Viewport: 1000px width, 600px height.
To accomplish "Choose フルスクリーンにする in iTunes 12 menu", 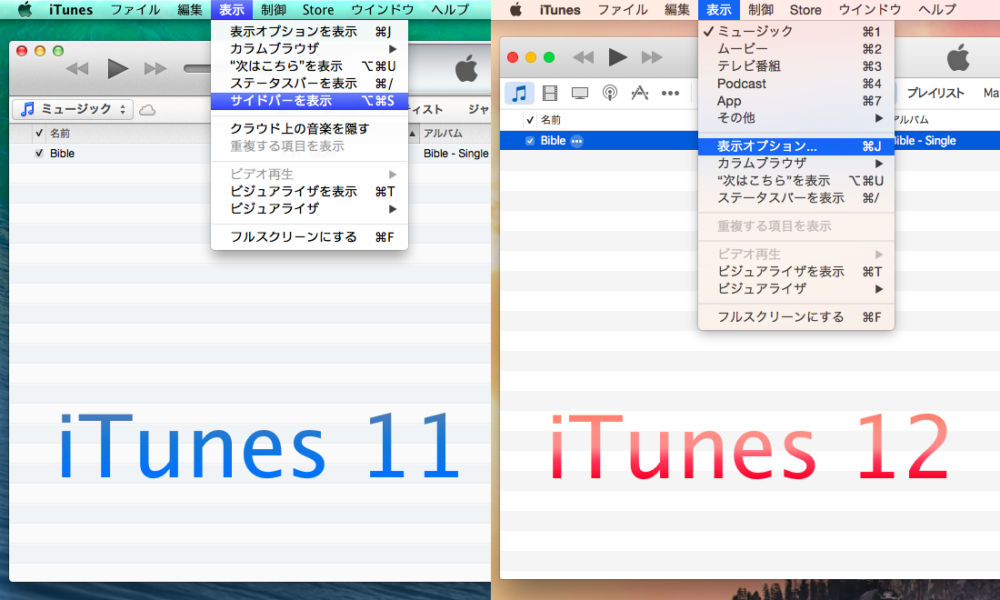I will click(796, 317).
